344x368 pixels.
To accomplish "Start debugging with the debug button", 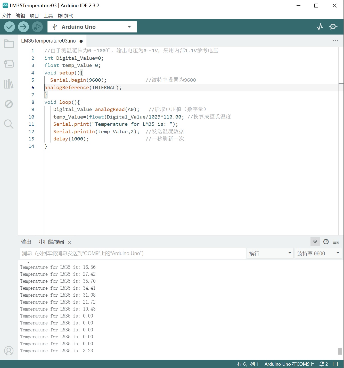I will (x=37, y=27).
